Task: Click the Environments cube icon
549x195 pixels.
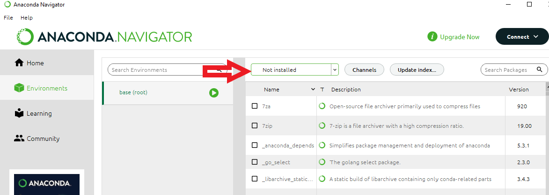Action: pos(19,88)
